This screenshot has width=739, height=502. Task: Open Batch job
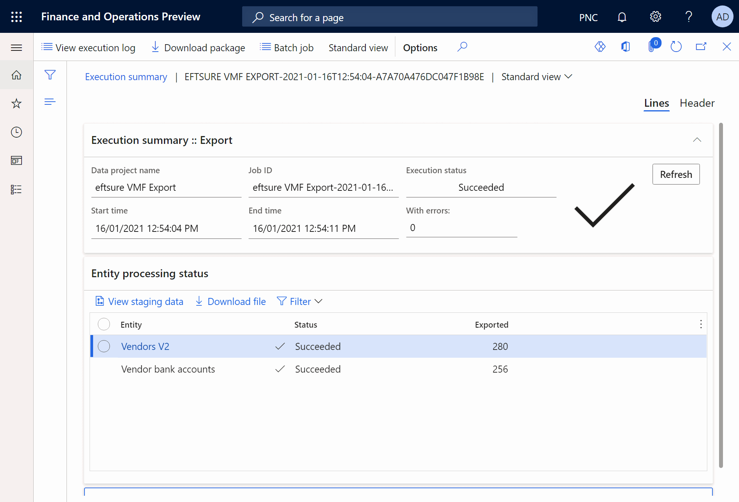point(287,48)
